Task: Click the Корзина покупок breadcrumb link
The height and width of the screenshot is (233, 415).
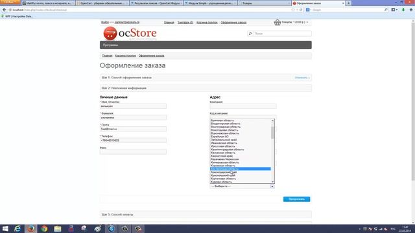Action: 125,56
